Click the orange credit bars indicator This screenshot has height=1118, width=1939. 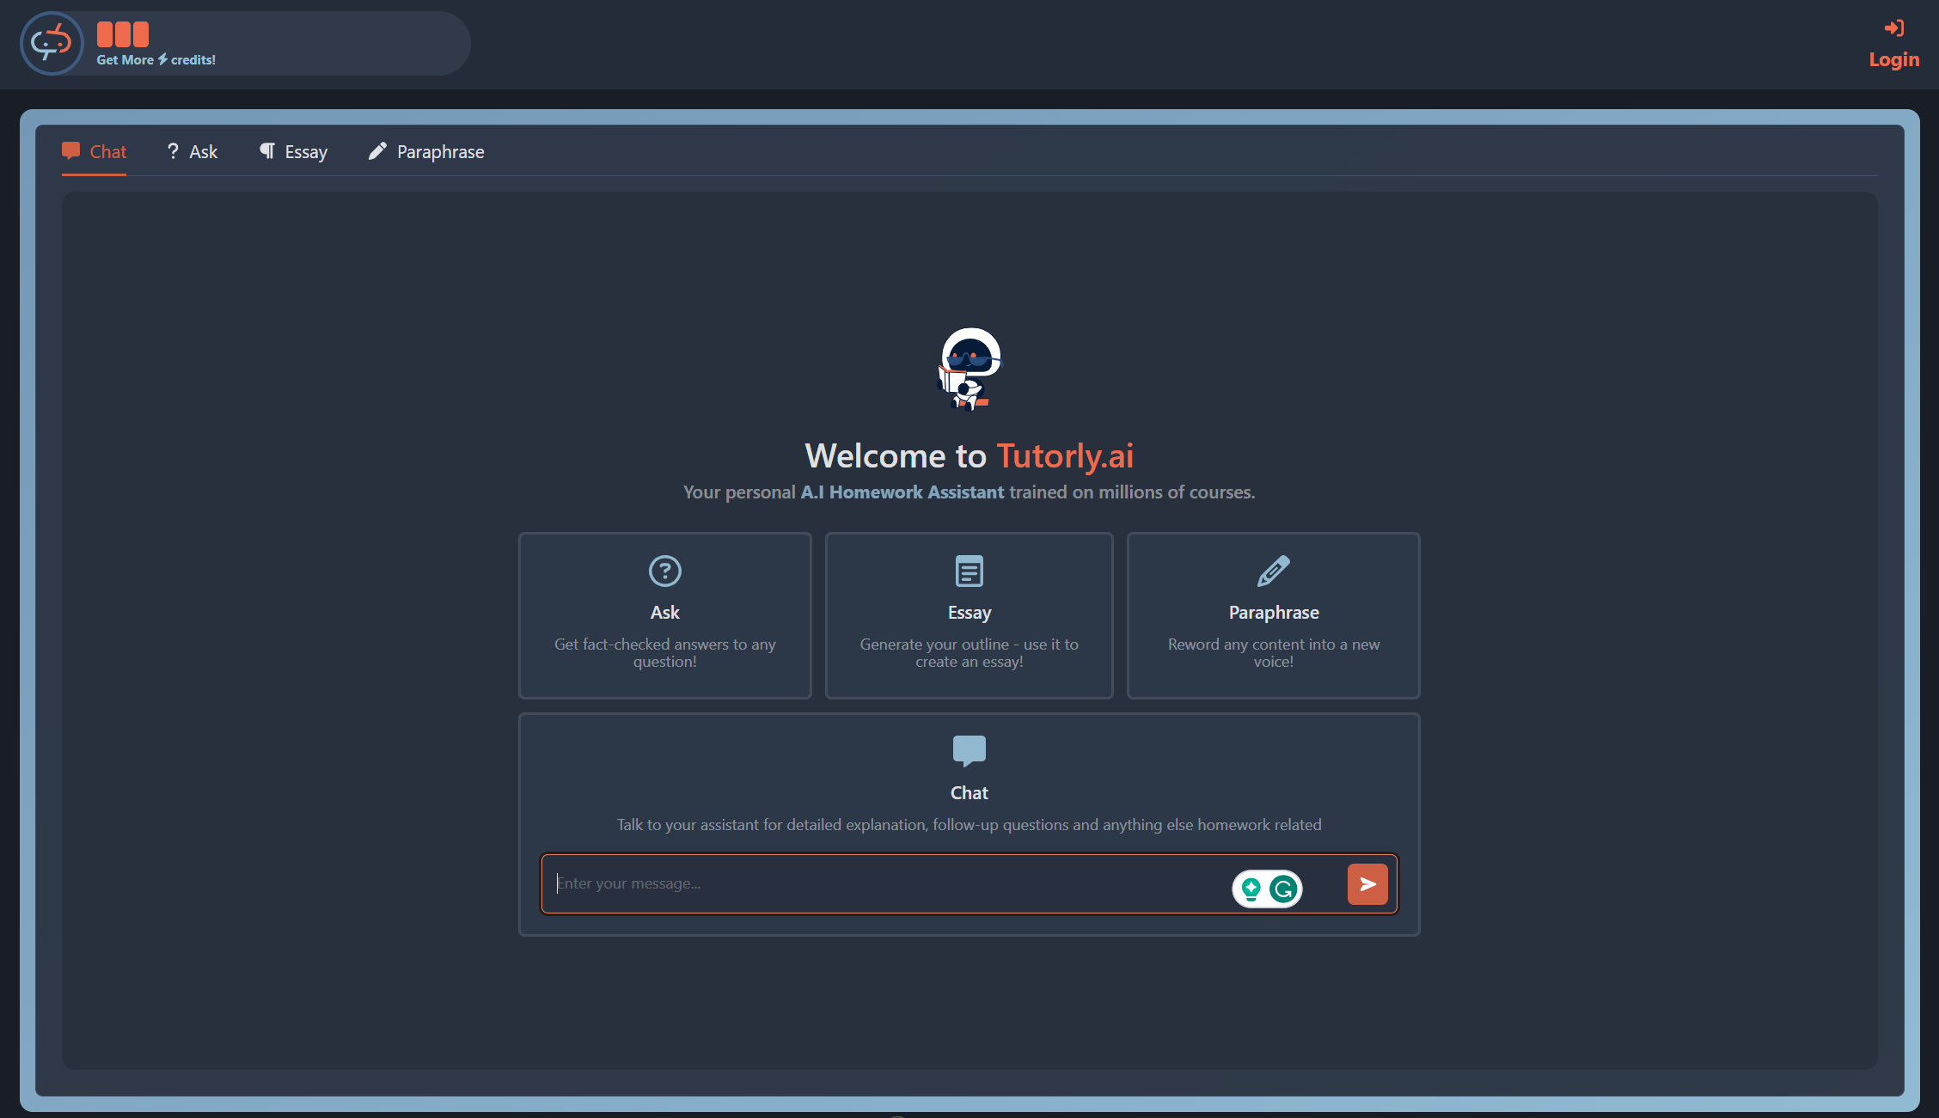(123, 34)
